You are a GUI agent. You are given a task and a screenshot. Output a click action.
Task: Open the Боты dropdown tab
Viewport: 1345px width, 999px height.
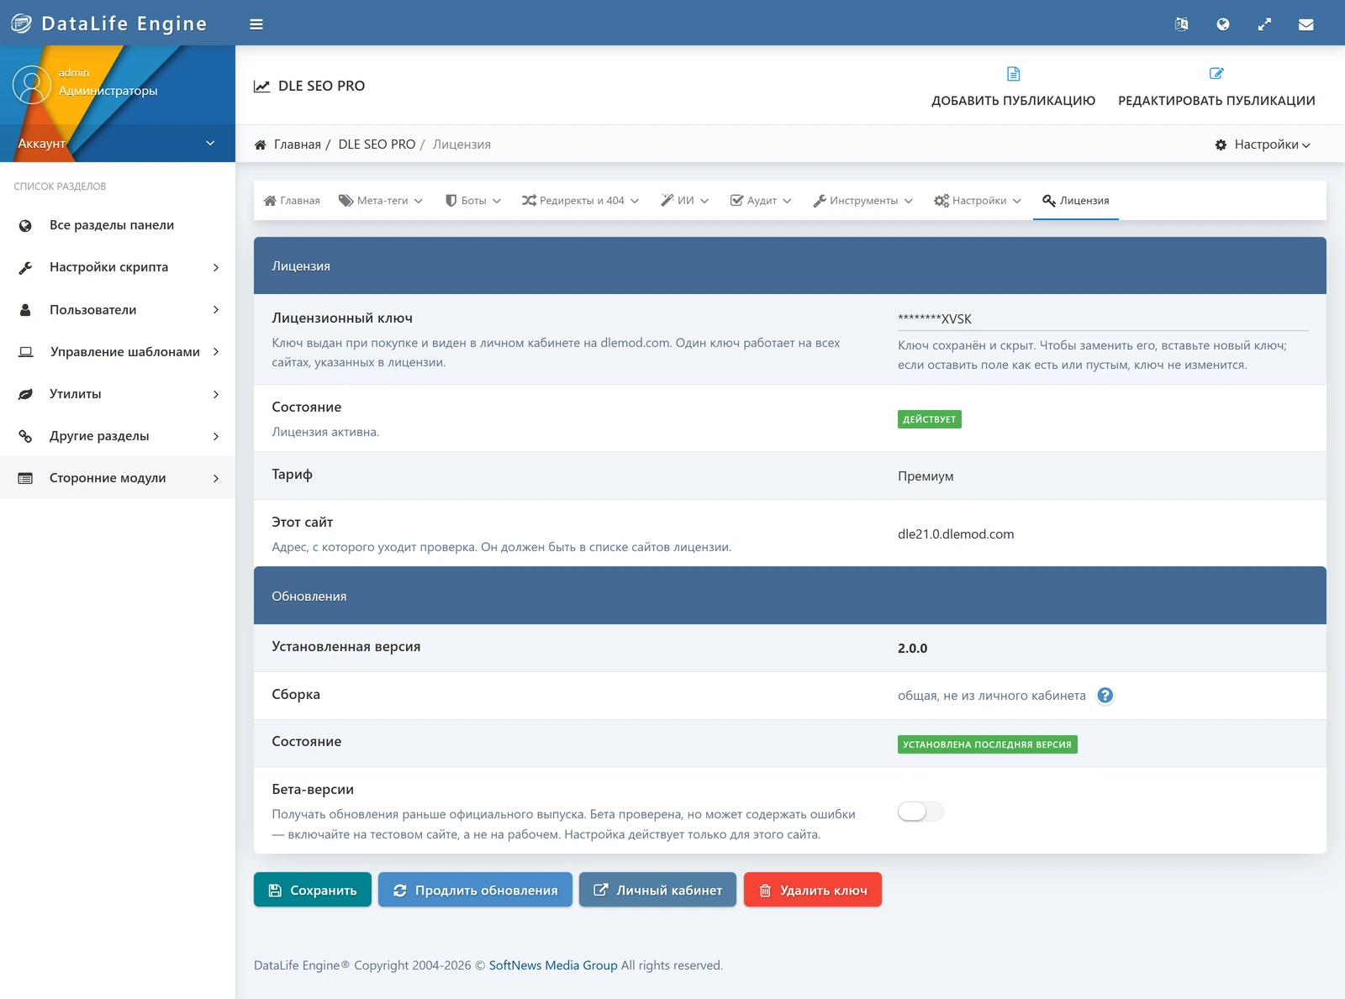point(473,200)
